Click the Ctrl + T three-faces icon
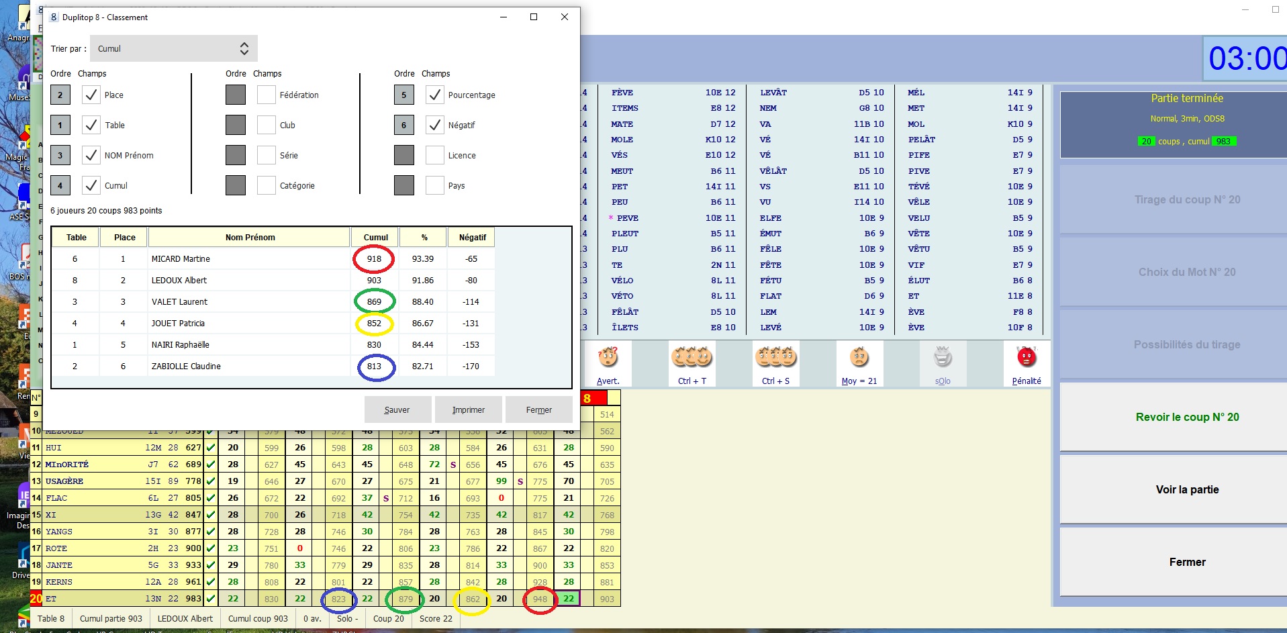1287x633 pixels. pos(692,358)
